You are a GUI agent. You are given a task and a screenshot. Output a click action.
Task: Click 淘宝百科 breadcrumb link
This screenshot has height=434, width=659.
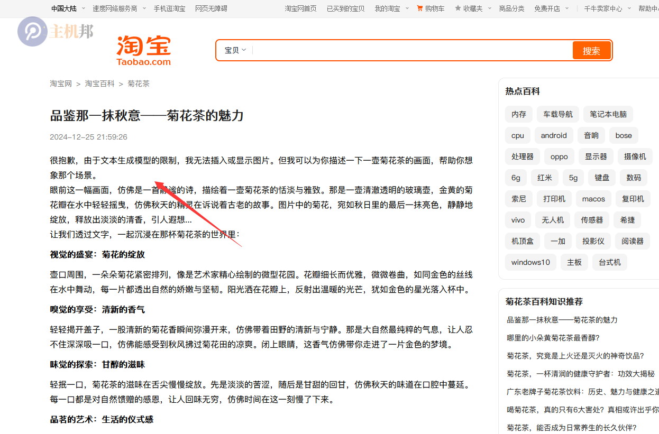pyautogui.click(x=99, y=84)
